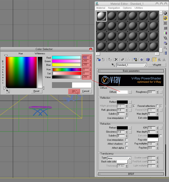Adjust refraction IOR spinner arrows
The image size is (169, 182).
(x=157, y=128)
